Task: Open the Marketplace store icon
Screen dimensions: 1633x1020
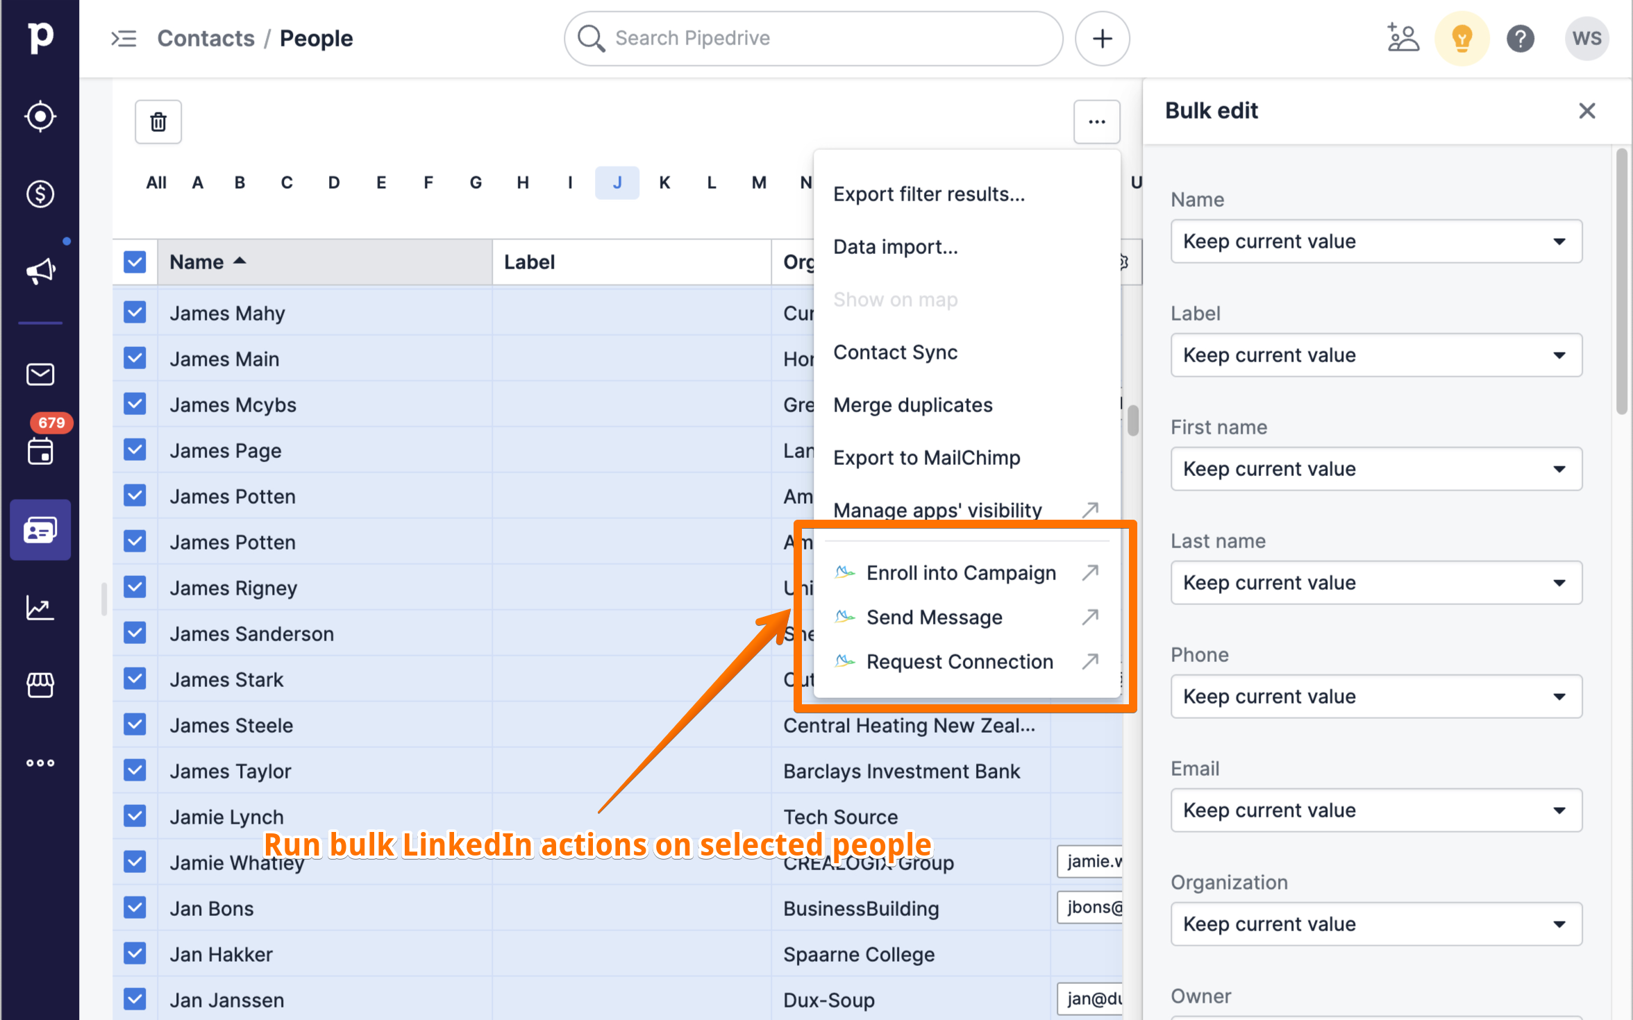Action: point(40,685)
